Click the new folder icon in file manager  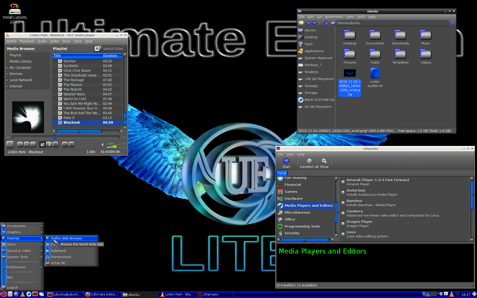tap(301, 23)
